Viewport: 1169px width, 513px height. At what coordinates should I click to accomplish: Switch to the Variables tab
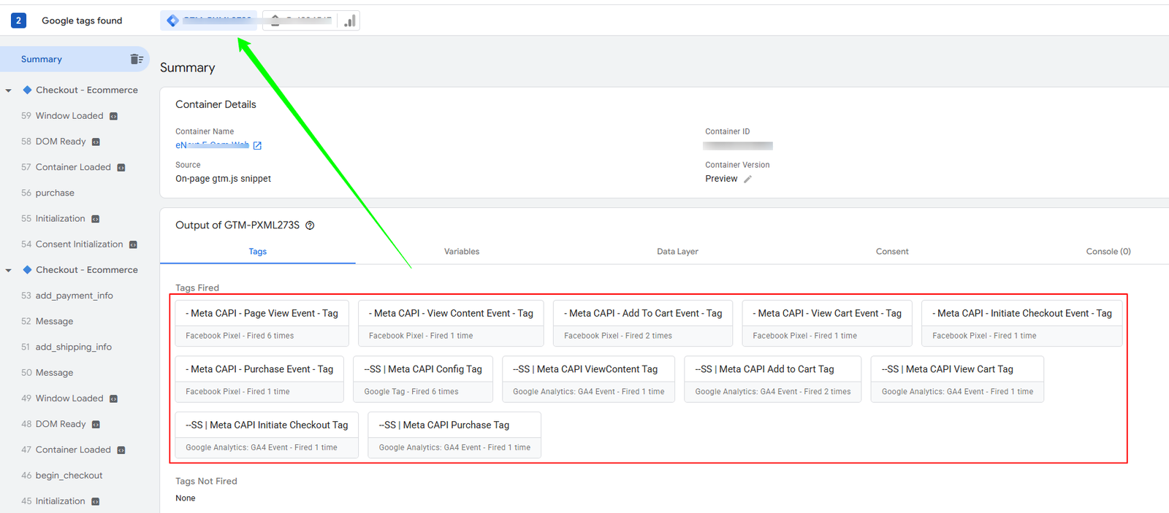pyautogui.click(x=462, y=252)
